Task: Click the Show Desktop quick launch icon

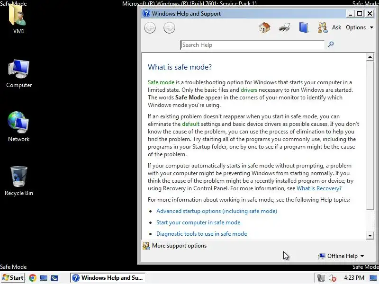Action: tap(44, 278)
